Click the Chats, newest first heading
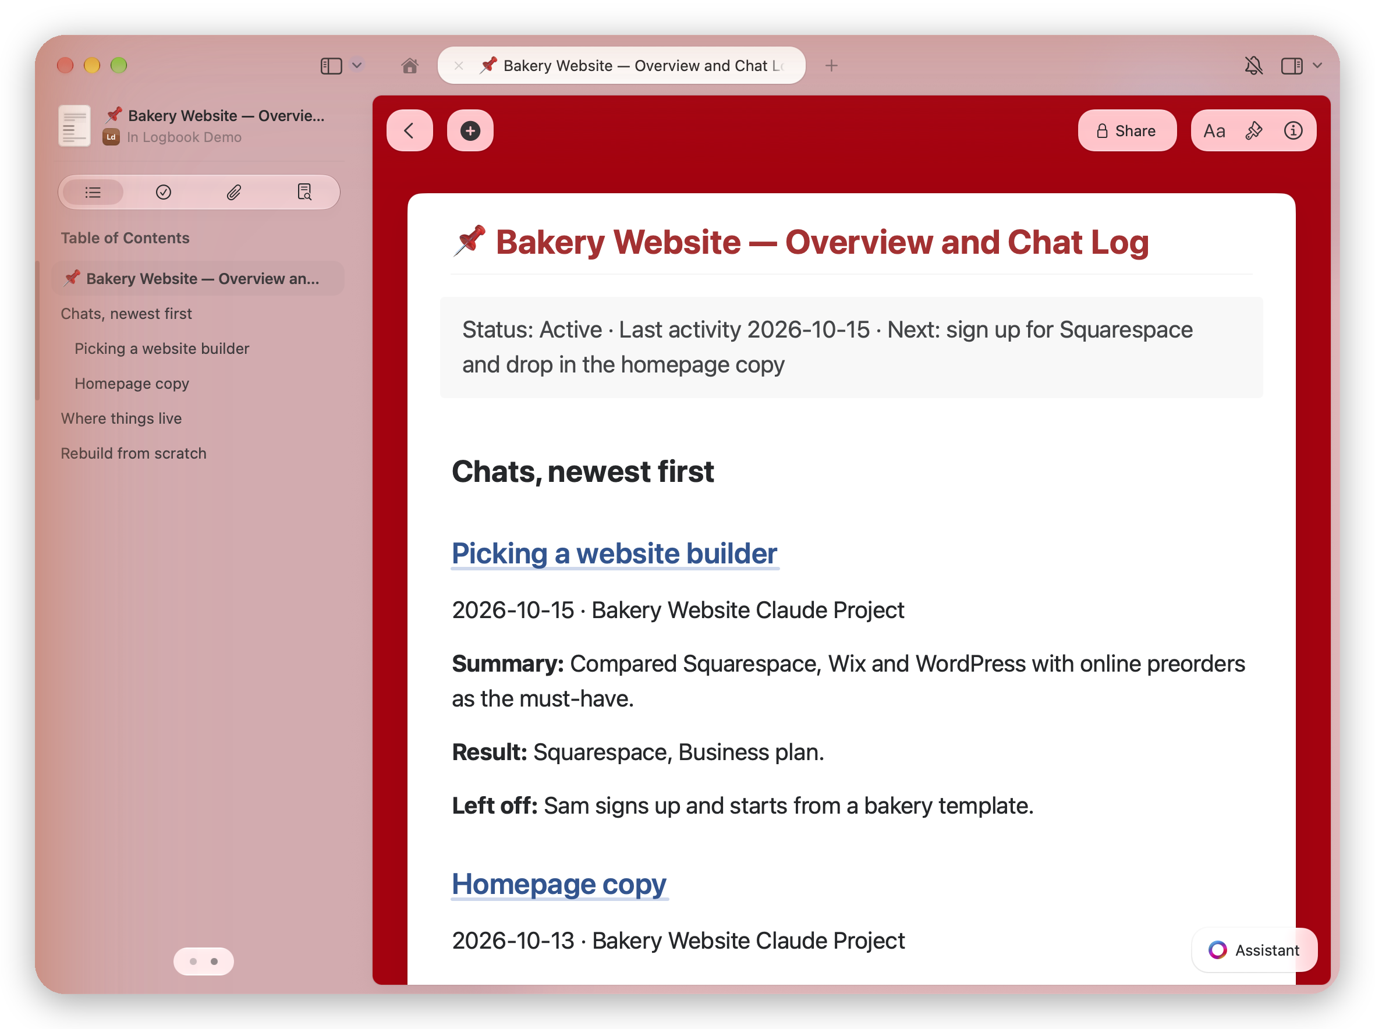The width and height of the screenshot is (1375, 1029). [x=583, y=471]
